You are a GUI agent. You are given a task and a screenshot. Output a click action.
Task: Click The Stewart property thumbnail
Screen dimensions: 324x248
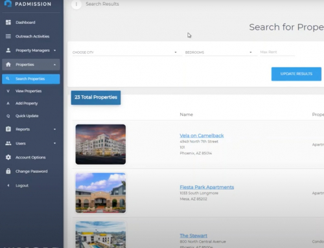point(100,234)
